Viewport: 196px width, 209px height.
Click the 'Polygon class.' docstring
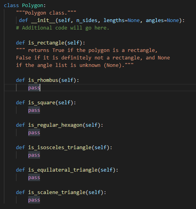pyautogui.click(x=46, y=13)
